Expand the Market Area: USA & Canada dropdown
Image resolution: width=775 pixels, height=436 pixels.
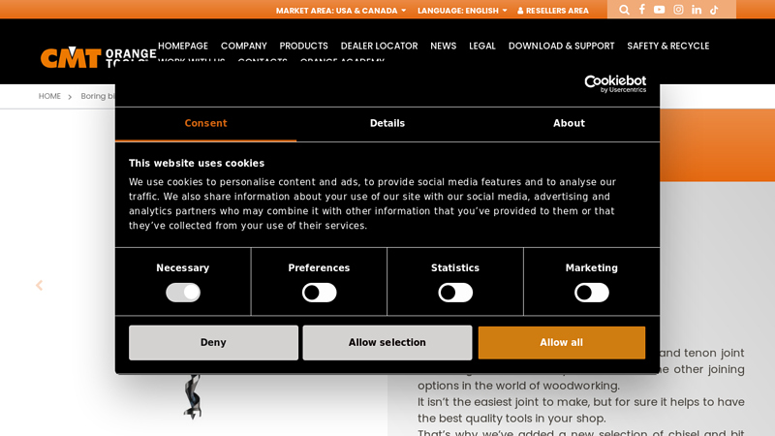coord(341,11)
